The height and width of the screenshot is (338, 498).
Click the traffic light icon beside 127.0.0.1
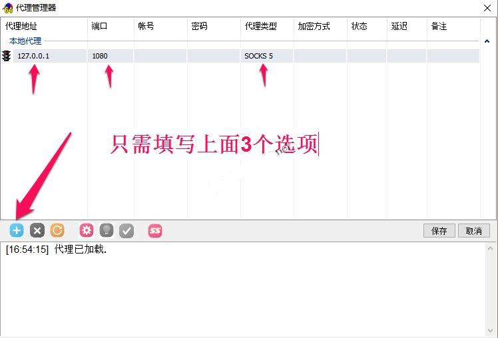(7, 56)
